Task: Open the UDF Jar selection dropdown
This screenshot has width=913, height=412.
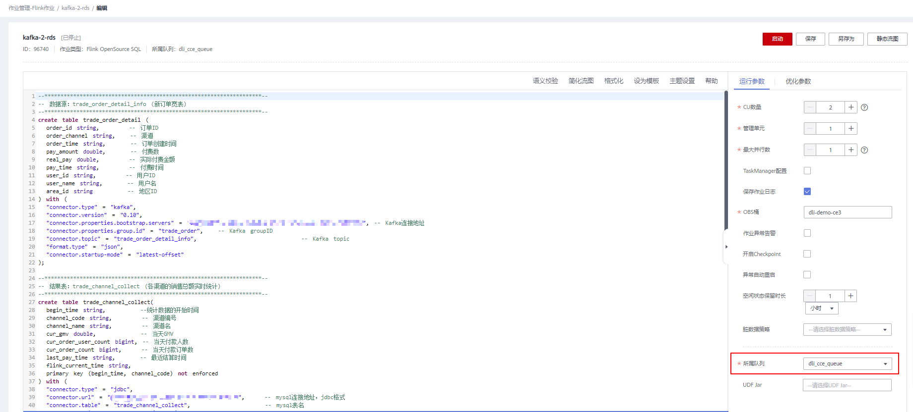Action: click(x=848, y=385)
